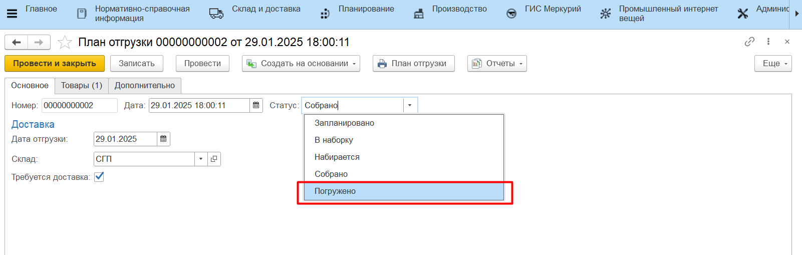Screen dimensions: 802x255
Task: Copy link using the chain icon
Action: 749,42
